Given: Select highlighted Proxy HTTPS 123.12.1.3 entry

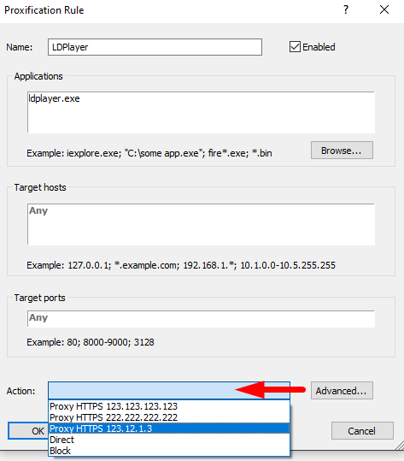Looking at the screenshot, I should 169,428.
